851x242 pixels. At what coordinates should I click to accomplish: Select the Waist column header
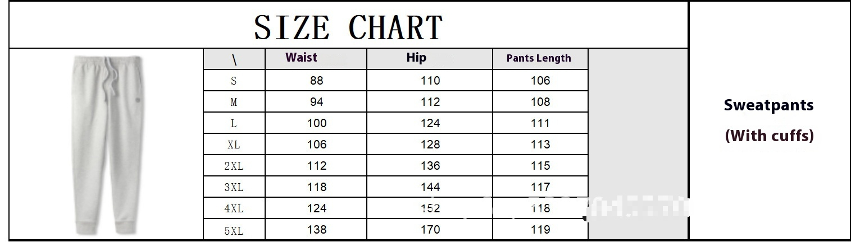point(301,58)
